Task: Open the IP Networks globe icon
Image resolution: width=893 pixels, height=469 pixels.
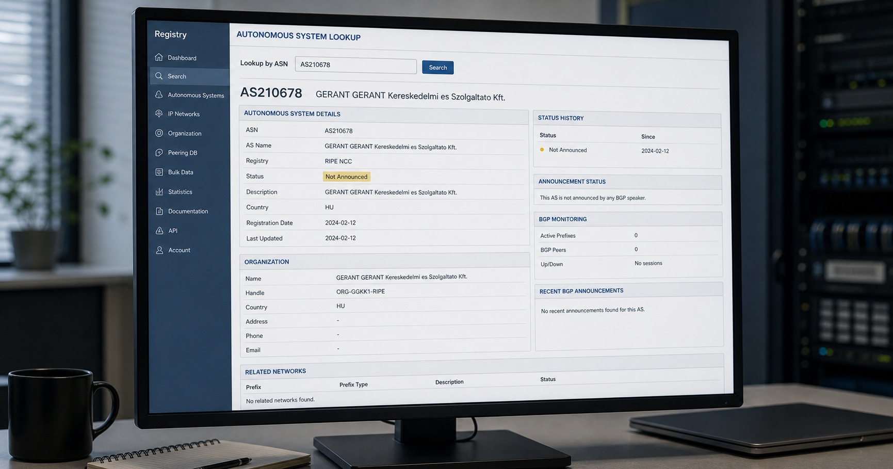Action: click(159, 114)
